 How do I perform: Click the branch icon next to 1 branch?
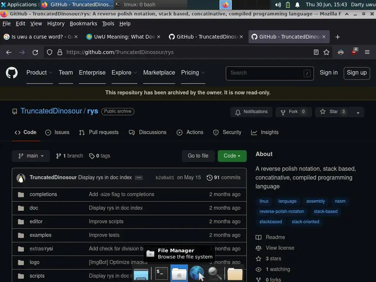58,156
